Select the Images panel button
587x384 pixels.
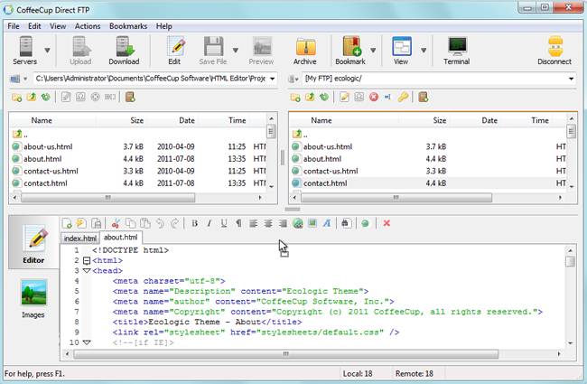[x=33, y=298]
